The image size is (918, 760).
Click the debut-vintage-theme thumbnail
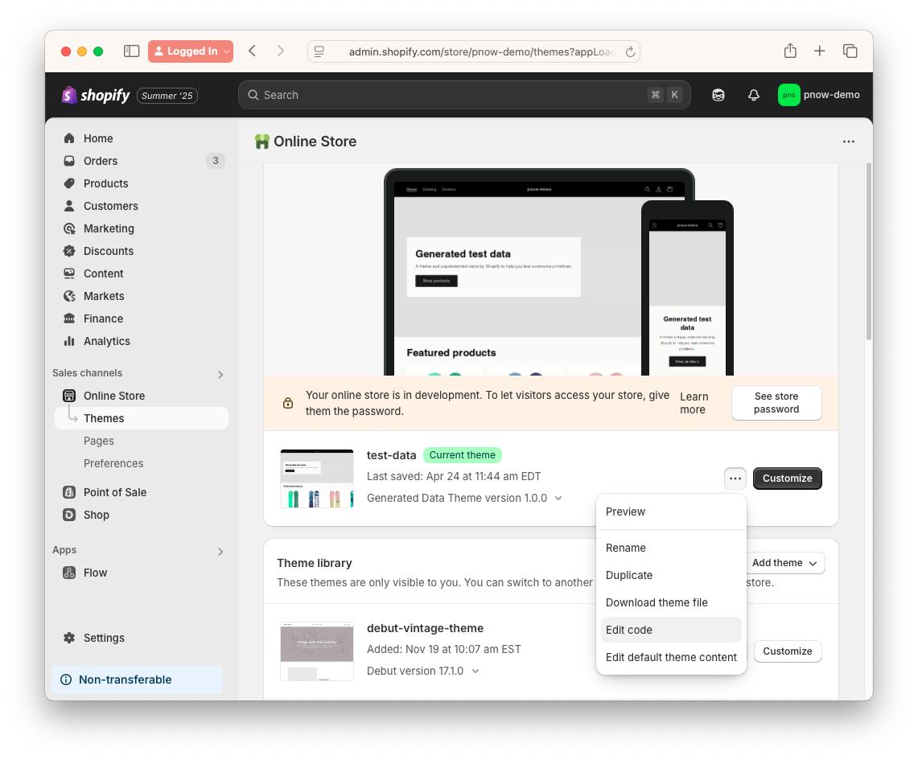point(317,651)
